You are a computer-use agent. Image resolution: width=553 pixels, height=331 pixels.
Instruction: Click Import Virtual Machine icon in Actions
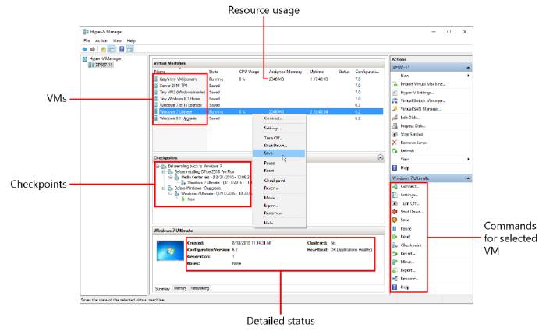pos(395,83)
